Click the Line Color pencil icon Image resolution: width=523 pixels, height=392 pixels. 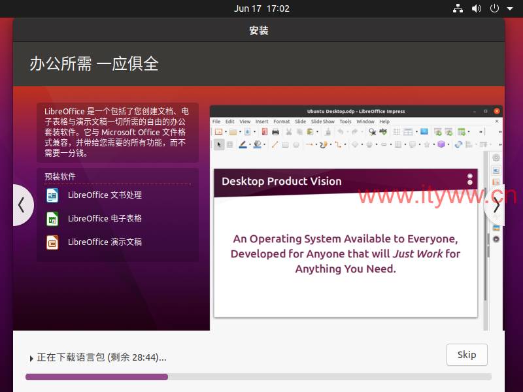(x=243, y=144)
